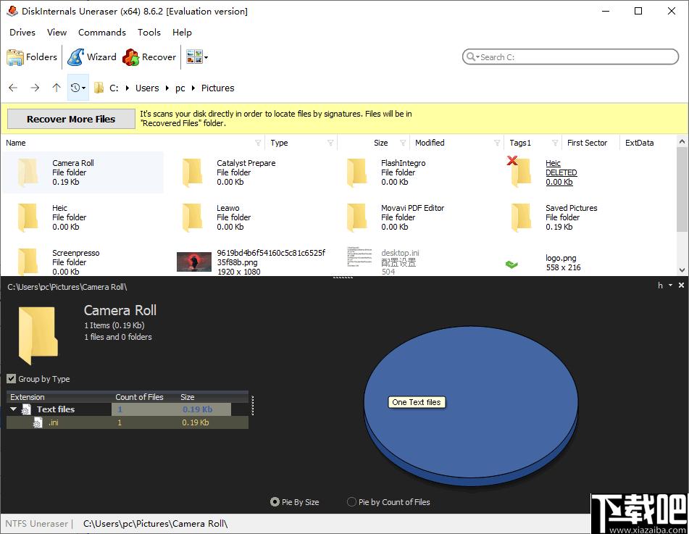This screenshot has width=689, height=534.
Task: Collapse the Text files group triangle
Action: (x=13, y=409)
